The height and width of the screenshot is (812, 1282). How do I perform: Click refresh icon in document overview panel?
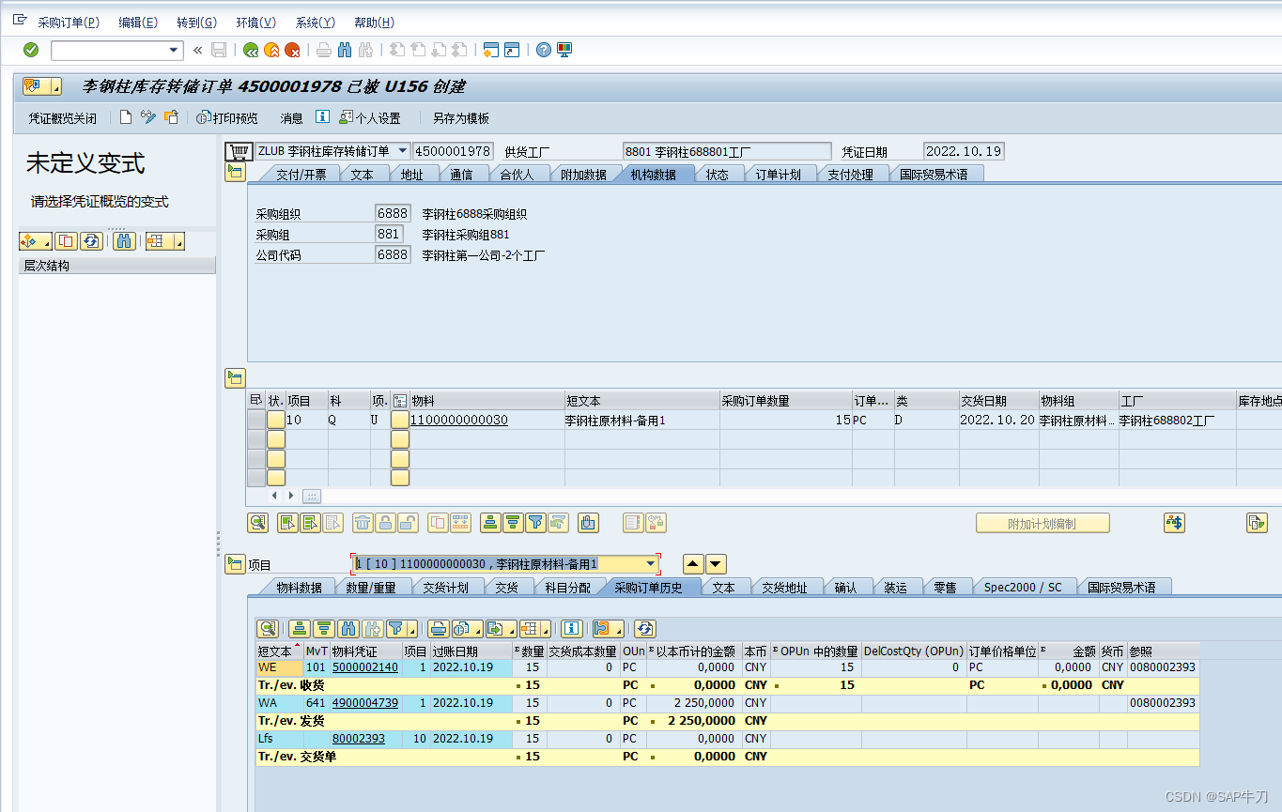91,241
